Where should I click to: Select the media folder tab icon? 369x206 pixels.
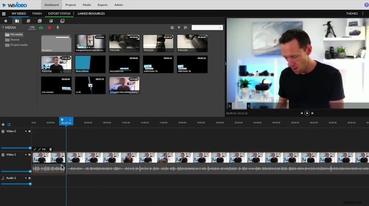click(17, 21)
